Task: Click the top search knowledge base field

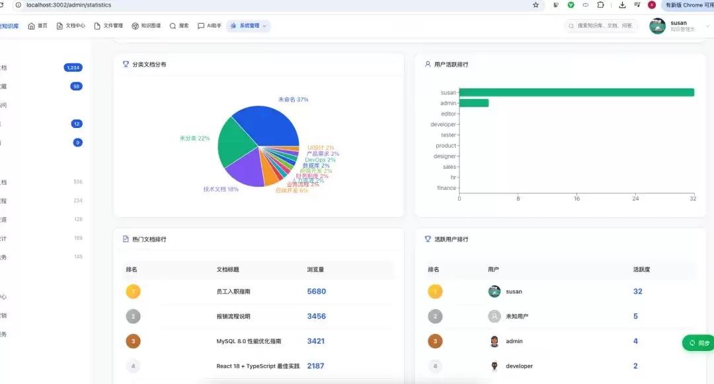Action: coord(601,26)
